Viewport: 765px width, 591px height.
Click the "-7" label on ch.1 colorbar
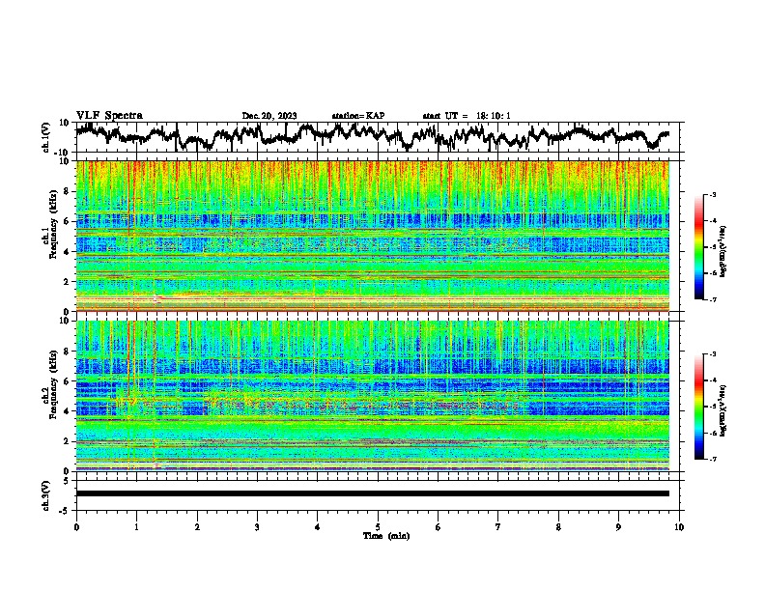click(712, 299)
